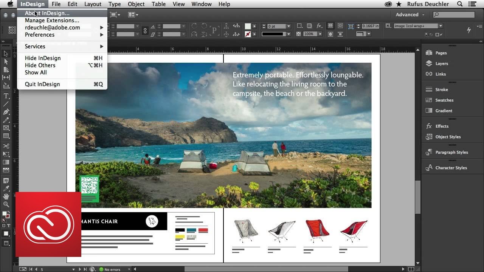Pick the Zoom magnifier tool
This screenshot has height=272, width=484.
[6, 204]
